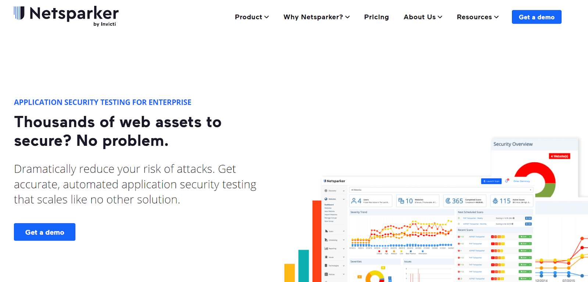
Task: Click the Scheduling icon in preview sidebar
Action: pyautogui.click(x=326, y=240)
